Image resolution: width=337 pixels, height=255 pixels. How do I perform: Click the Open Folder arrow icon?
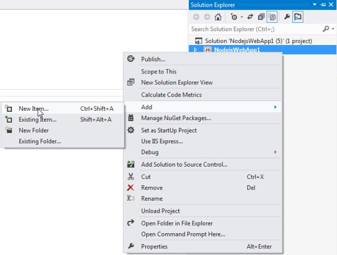(131, 223)
